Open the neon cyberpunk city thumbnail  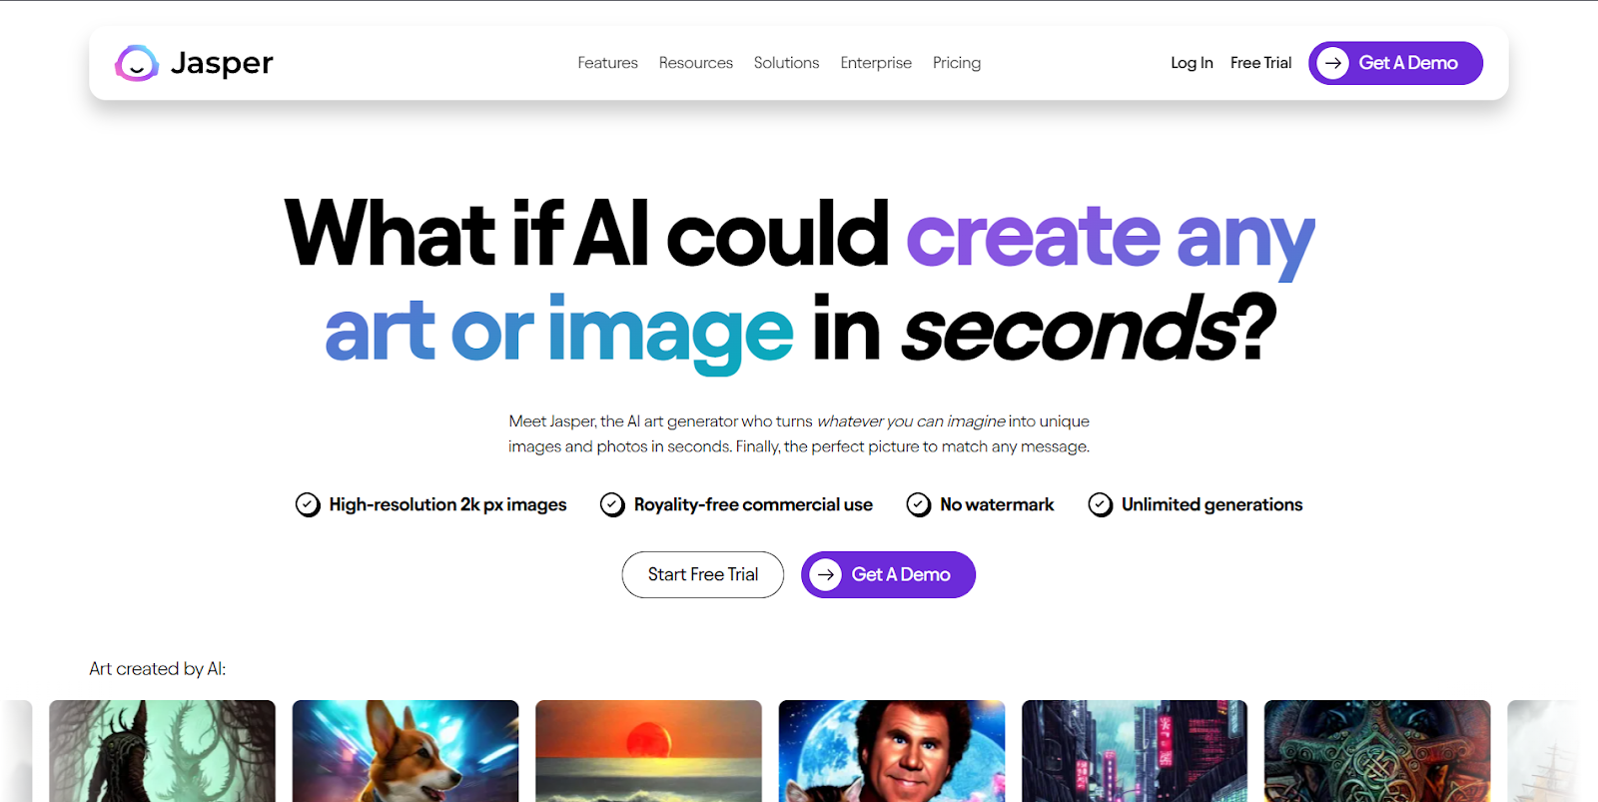pyautogui.click(x=1135, y=751)
